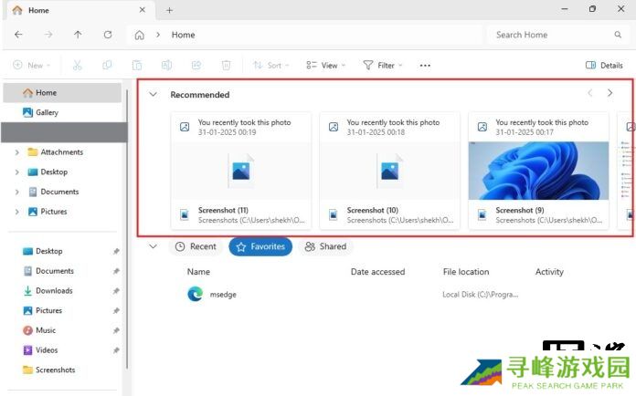Select the Home tab in title bar
636x396 pixels.
click(79, 10)
